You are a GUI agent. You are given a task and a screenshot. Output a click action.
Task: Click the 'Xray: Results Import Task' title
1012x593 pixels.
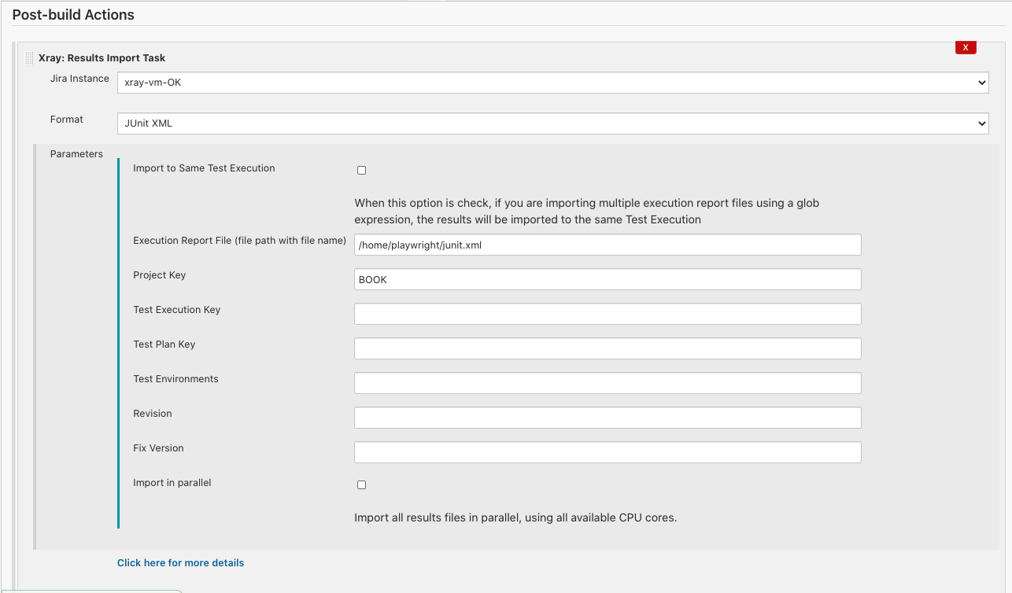click(x=102, y=58)
